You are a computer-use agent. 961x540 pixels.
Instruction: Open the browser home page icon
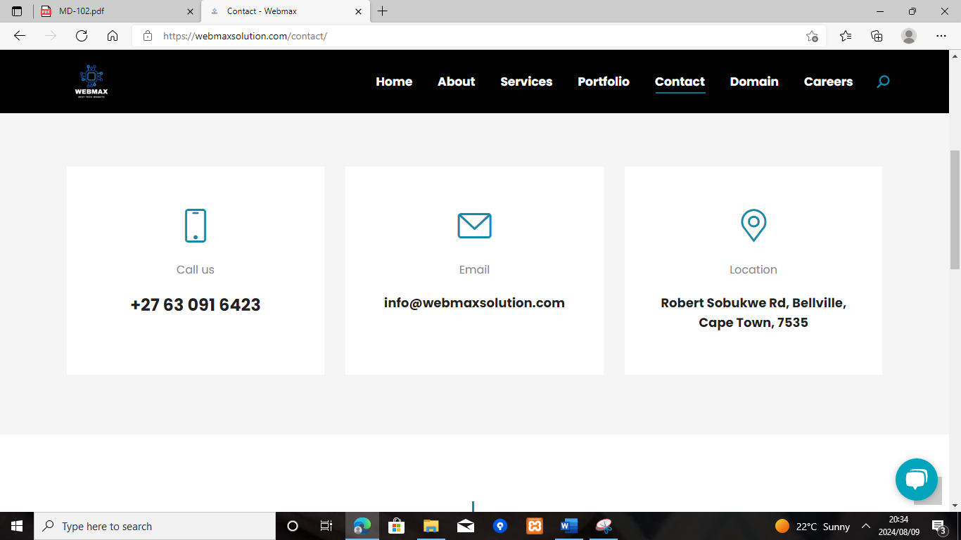[x=113, y=36]
